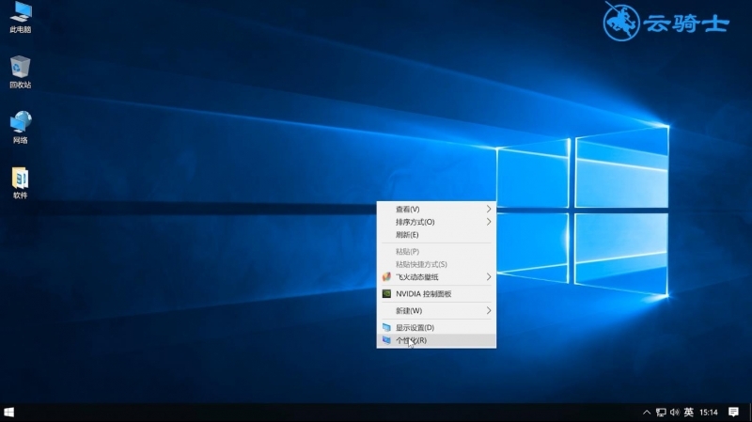Click the network tray icon
752x422 pixels.
tap(661, 412)
